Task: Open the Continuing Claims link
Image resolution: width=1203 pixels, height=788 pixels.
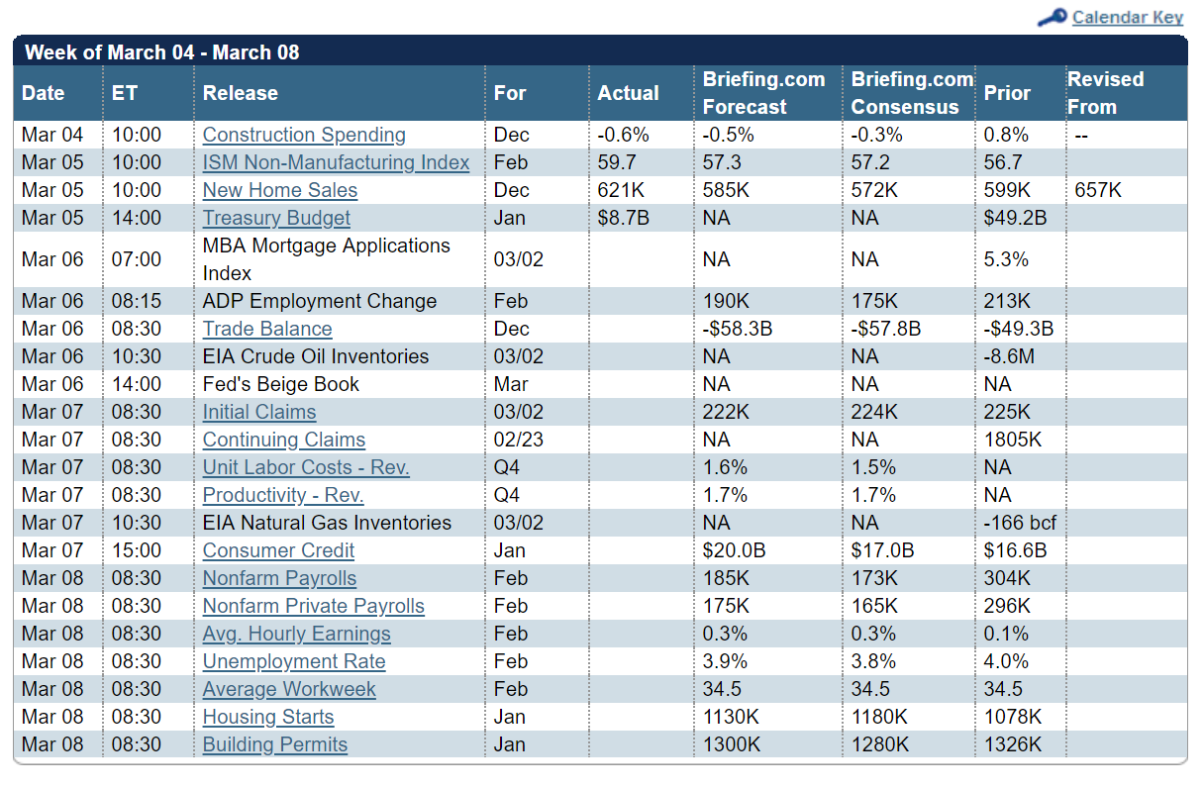Action: [x=284, y=440]
